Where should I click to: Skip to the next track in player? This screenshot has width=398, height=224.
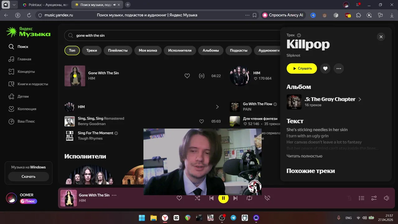235,198
